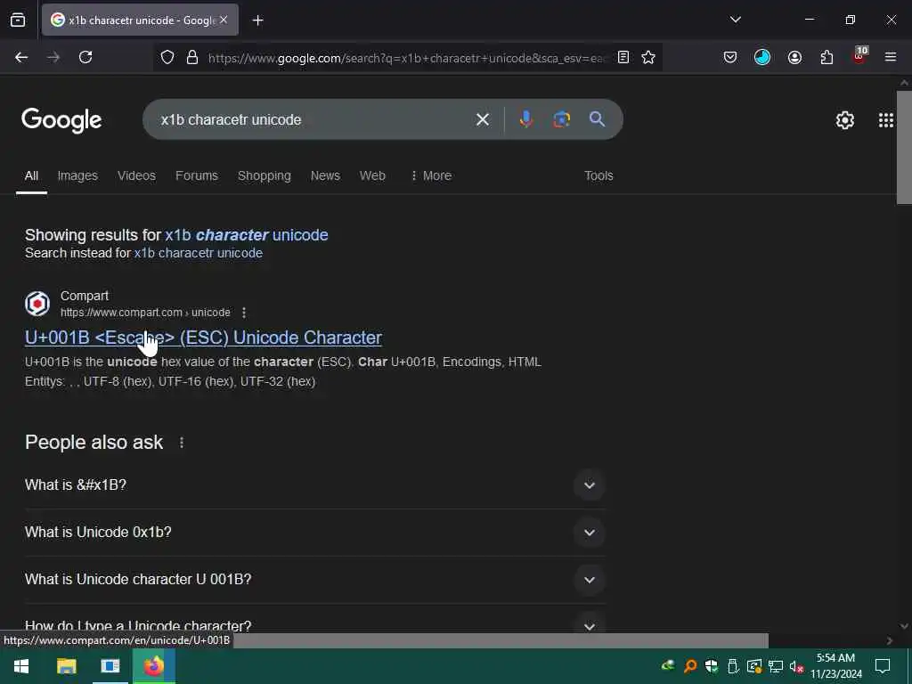Image resolution: width=912 pixels, height=684 pixels.
Task: View site security padlock info
Action: 192,57
